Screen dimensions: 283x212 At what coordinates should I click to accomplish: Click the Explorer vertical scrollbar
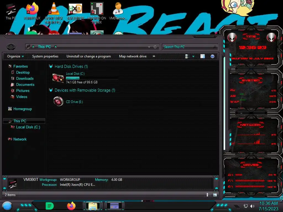pyautogui.click(x=224, y=103)
